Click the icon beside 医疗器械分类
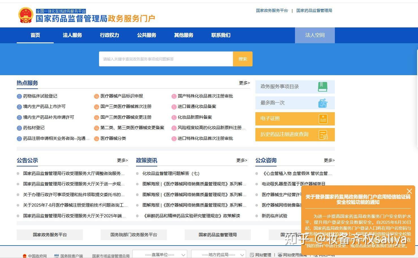Screen dimensions: 418x258 (x=96, y=139)
